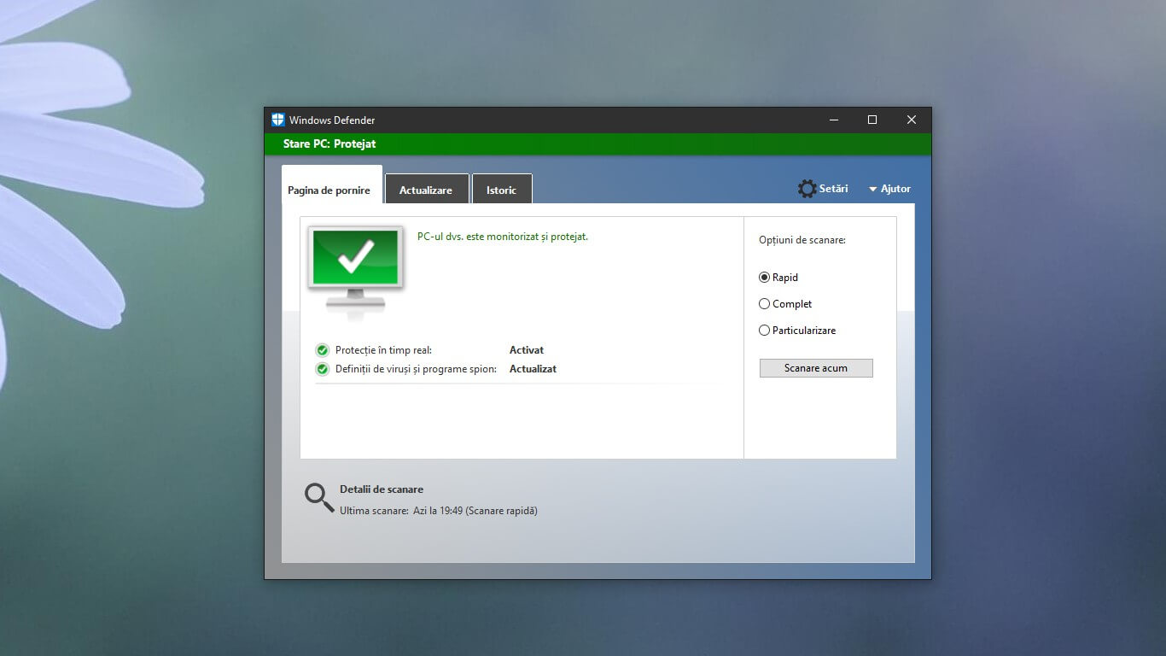This screenshot has width=1166, height=656.
Task: Click the 'Opțiuni de scanare:' label
Action: [x=802, y=240]
